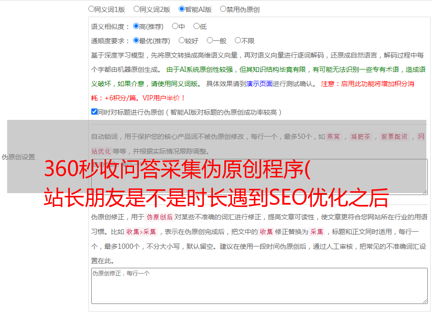
Task: Choose the 智能AI版 radio option
Action: tap(182, 9)
